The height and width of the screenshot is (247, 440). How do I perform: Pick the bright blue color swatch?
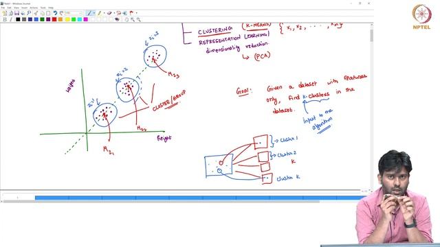[x=36, y=19]
